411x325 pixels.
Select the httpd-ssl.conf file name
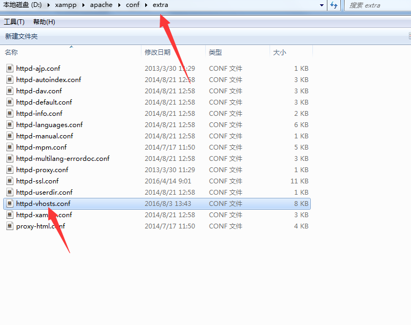(38, 181)
